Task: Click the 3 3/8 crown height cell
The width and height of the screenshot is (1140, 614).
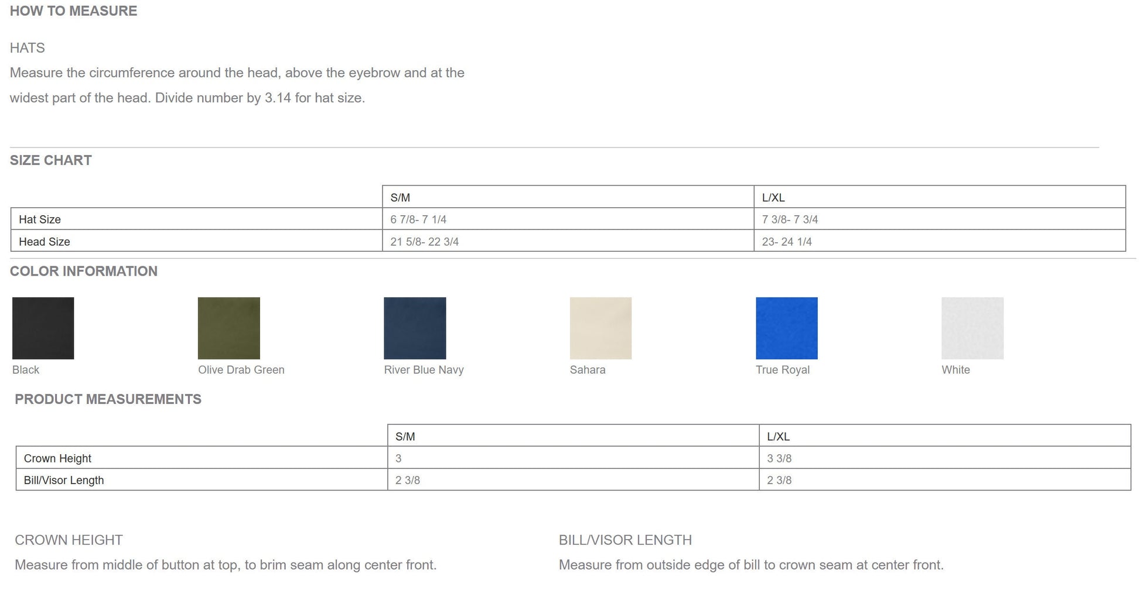Action: [945, 458]
